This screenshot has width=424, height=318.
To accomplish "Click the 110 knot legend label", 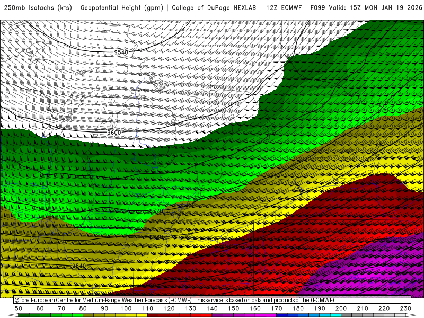I will [148, 308].
